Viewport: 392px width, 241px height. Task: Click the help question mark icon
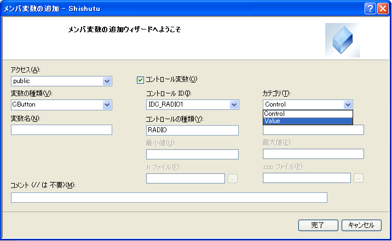[x=370, y=9]
